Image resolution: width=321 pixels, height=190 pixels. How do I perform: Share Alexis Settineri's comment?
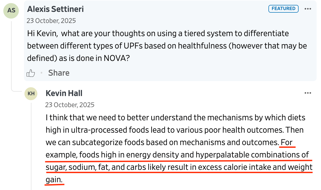click(59, 73)
